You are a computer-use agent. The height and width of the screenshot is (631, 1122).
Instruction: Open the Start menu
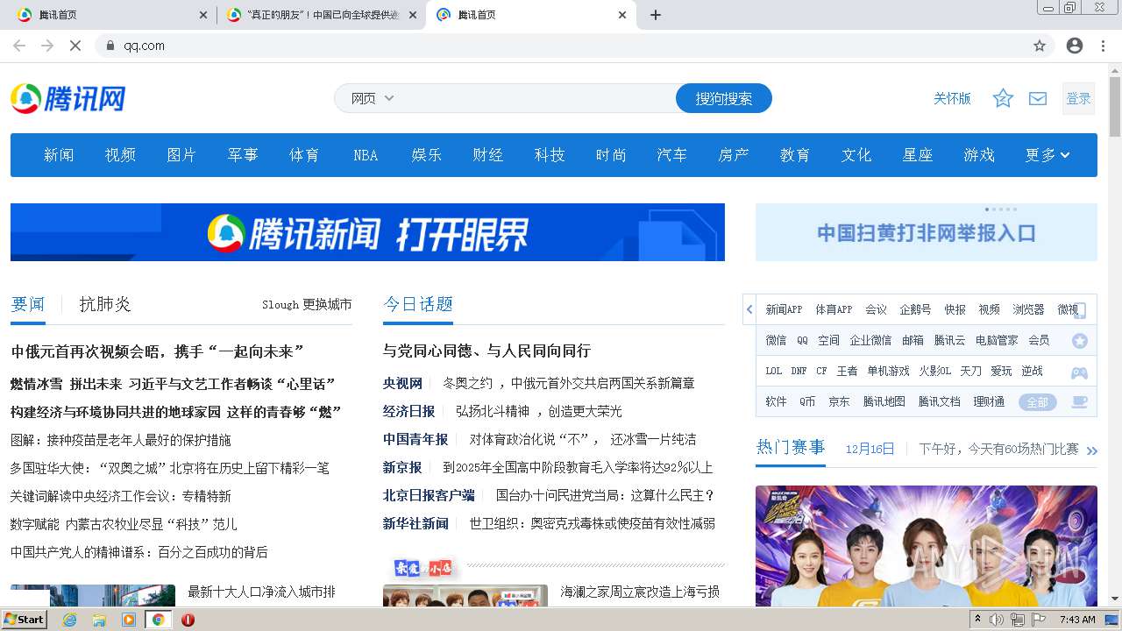pyautogui.click(x=25, y=620)
